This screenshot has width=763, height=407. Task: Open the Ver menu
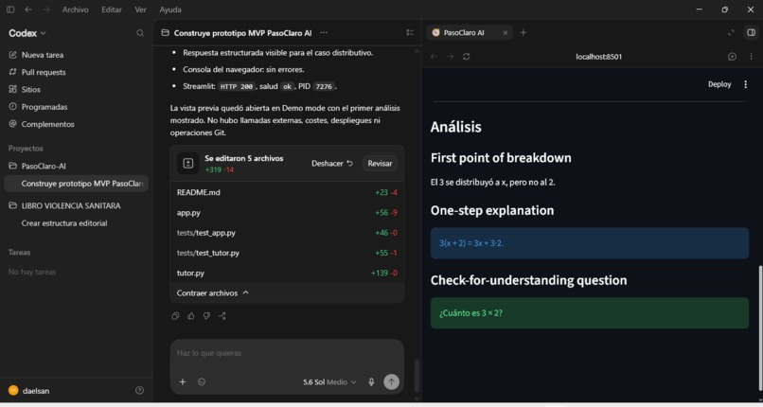coord(141,9)
